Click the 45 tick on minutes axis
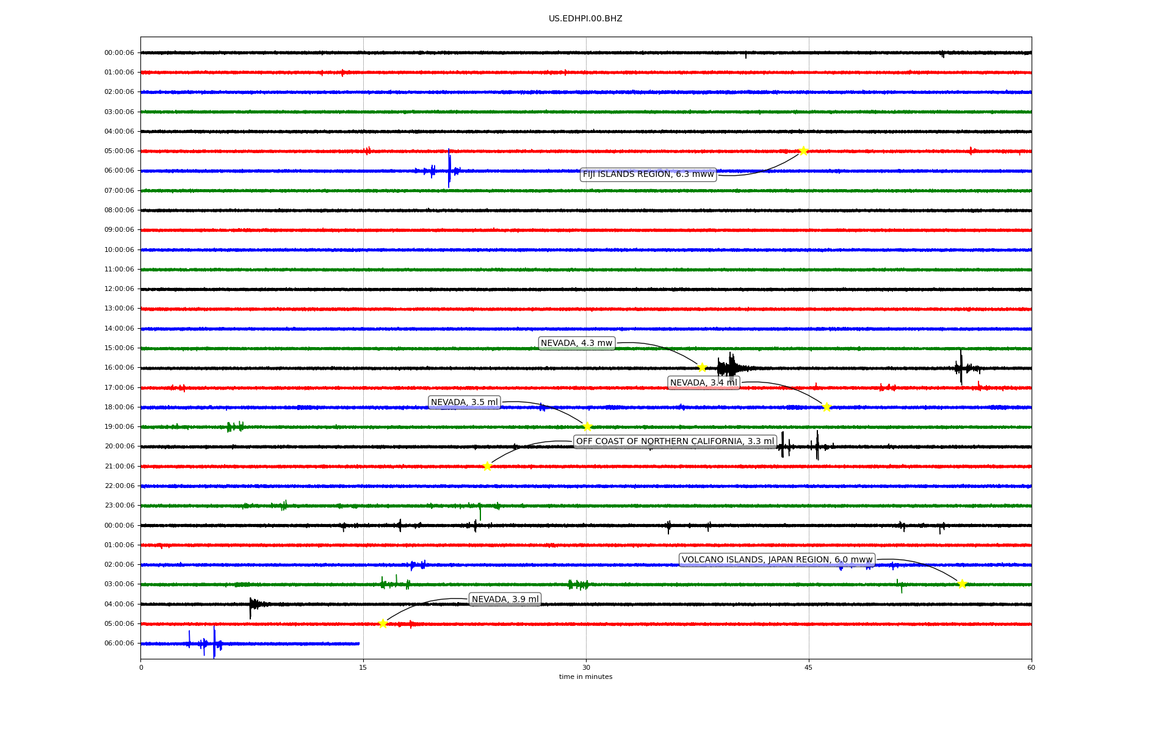 coord(809,667)
